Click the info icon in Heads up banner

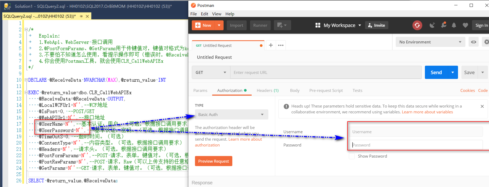286,106
